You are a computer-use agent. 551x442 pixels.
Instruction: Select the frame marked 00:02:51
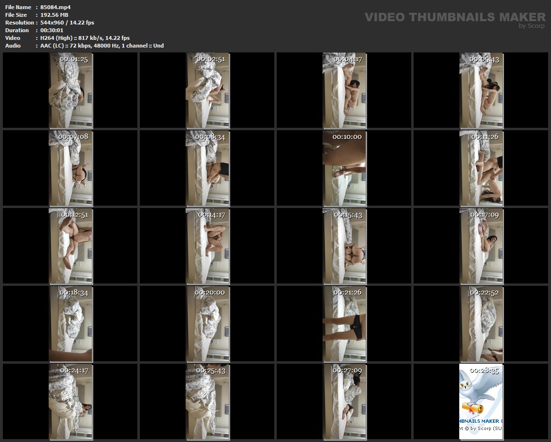tap(208, 90)
